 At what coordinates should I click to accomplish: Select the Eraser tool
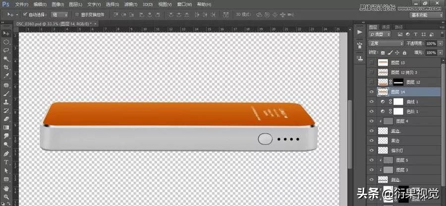coord(6,119)
